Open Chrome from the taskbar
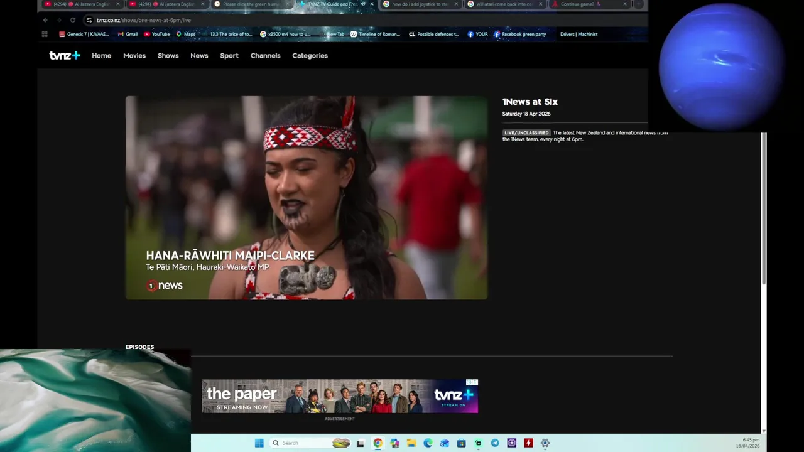Screen dimensions: 804x452 (378, 443)
